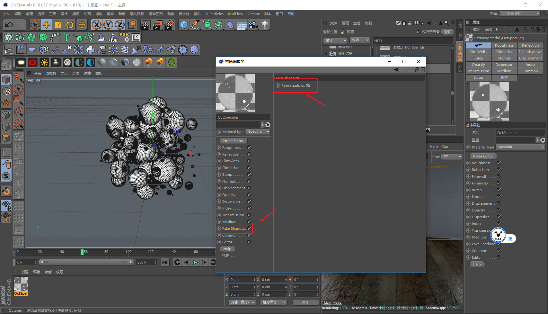Add MoText object (green T icon)
Screen dimensions: 548x314
66,37
